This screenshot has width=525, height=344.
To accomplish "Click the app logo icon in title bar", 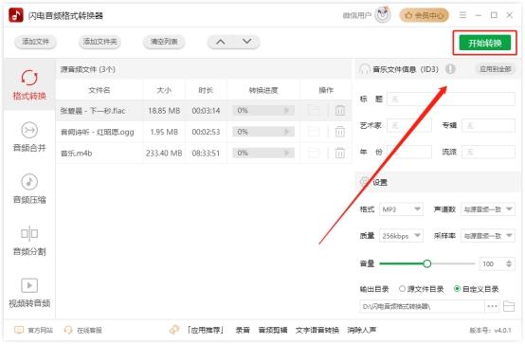I will click(16, 15).
